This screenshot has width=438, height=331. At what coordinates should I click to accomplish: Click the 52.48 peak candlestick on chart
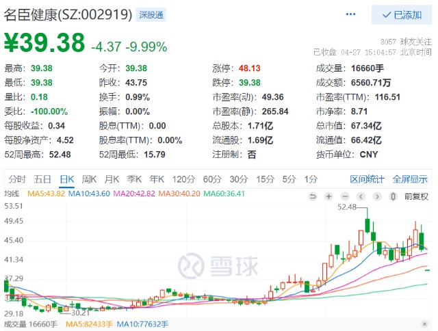[x=367, y=226]
